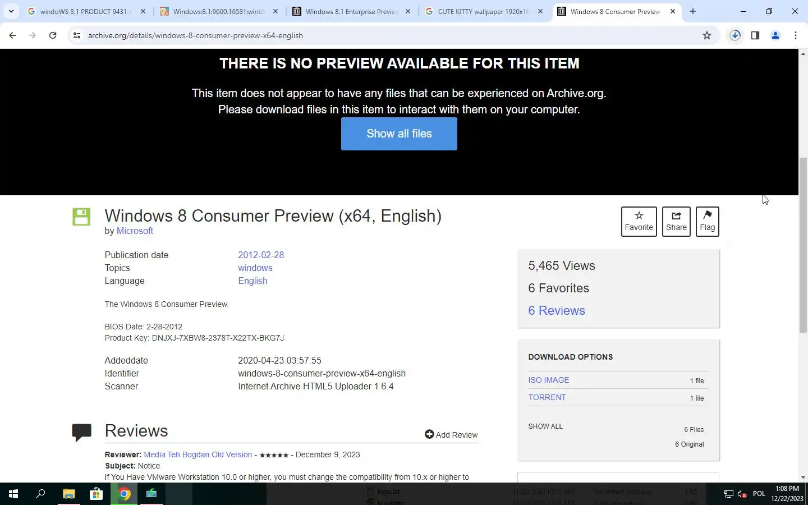Open the taskbar clock and date
Screen dimensions: 808x505
[787, 494]
